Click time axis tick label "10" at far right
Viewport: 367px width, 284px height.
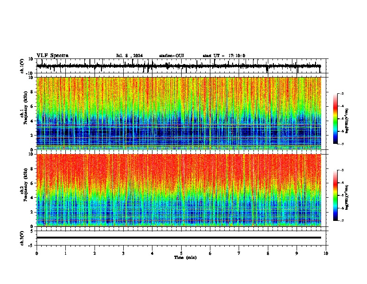coord(326,253)
